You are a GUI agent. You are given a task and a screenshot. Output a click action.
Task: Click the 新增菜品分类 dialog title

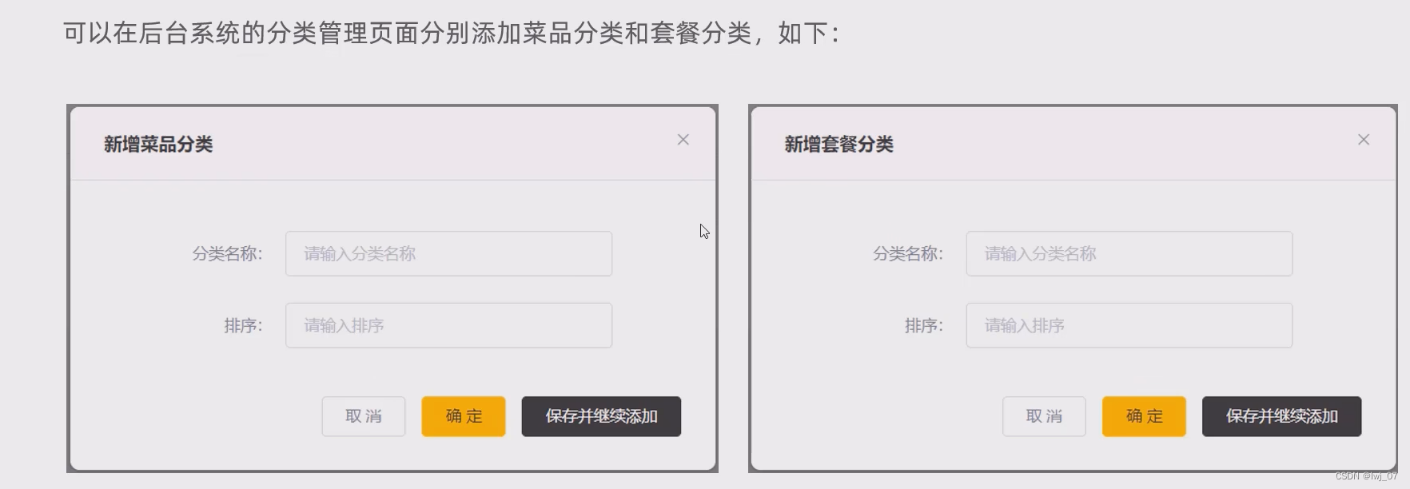click(x=158, y=145)
